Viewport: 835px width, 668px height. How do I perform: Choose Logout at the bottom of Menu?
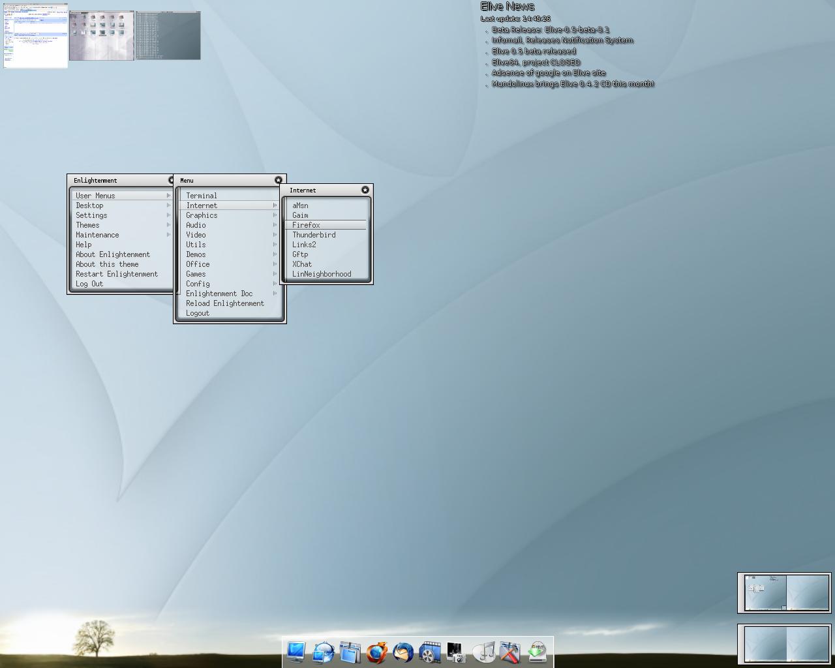tap(230, 313)
